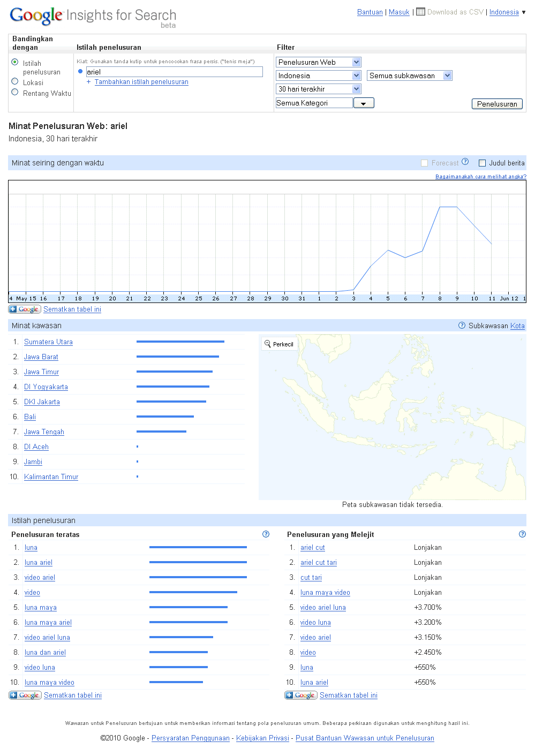
Task: Open DI Yogyakarta region link
Action: pyautogui.click(x=46, y=387)
